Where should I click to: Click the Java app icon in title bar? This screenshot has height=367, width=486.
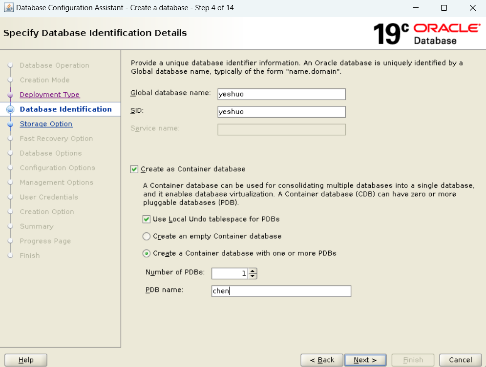coord(8,8)
